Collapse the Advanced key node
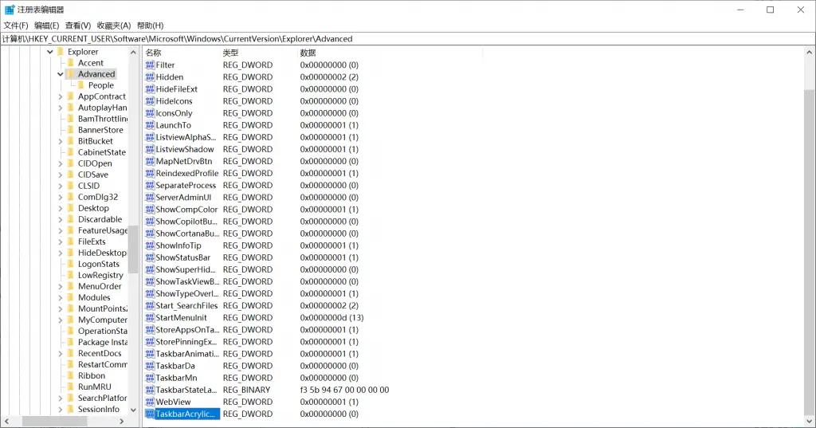 (61, 74)
